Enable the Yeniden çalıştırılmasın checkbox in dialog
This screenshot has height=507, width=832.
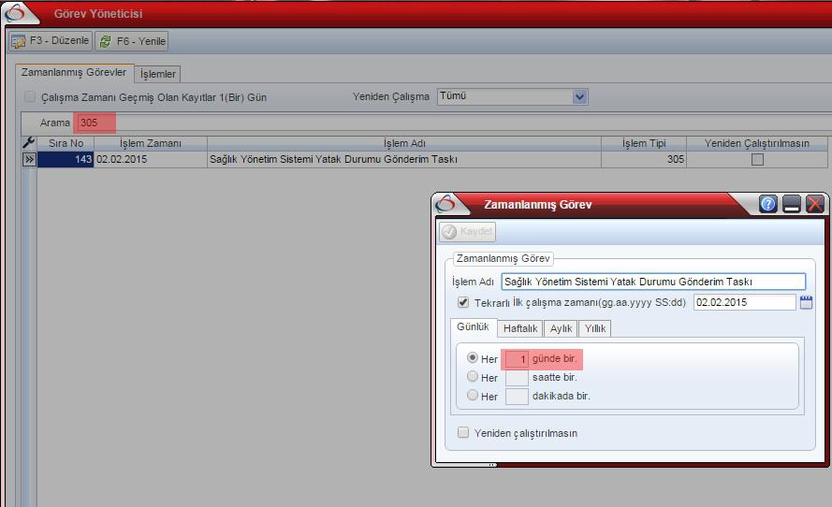(x=463, y=433)
